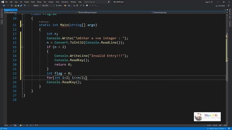This screenshot has height=130, width=232.
Task: Pin the Program.cs tab
Action: [x=14, y=10]
